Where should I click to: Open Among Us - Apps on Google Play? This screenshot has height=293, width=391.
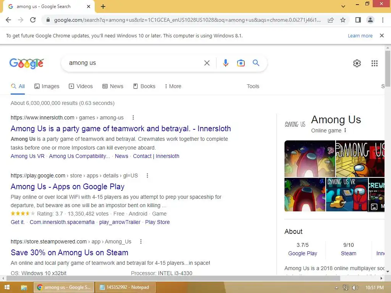point(68,187)
